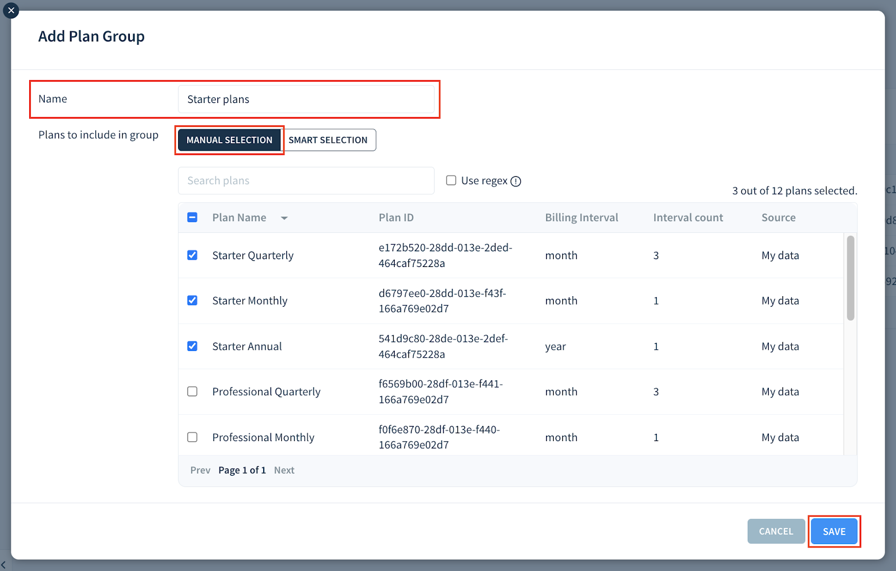Image resolution: width=896 pixels, height=571 pixels.
Task: Sort by the Interval count column header
Action: coord(688,218)
